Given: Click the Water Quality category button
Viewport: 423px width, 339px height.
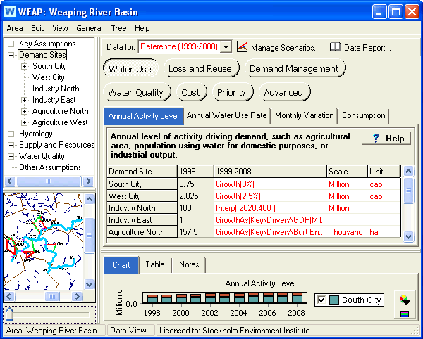Looking at the screenshot, I should pos(135,93).
